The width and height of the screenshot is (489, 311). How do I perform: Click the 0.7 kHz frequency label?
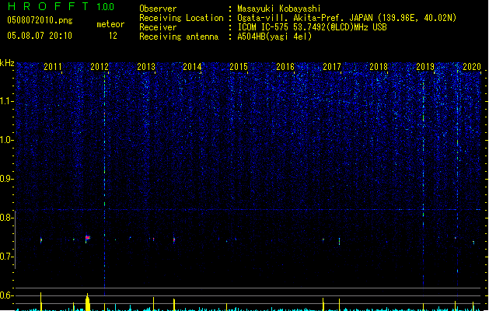[x=6, y=257]
